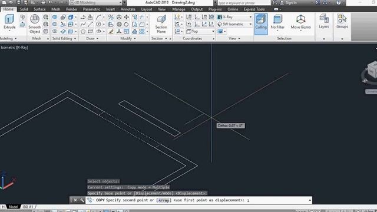Click the Array option in command prompt
Screen dimensions: 377x212
164,200
